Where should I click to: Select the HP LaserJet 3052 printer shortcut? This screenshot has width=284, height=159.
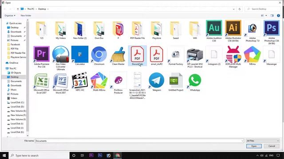pos(195,57)
